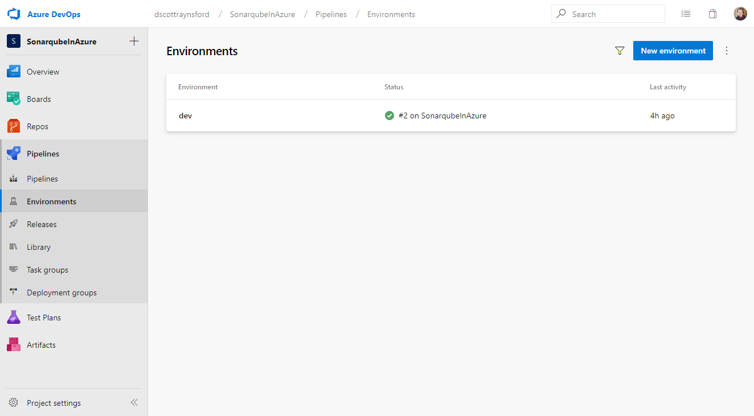754x416 pixels.
Task: Click the filter funnel icon
Action: click(620, 51)
